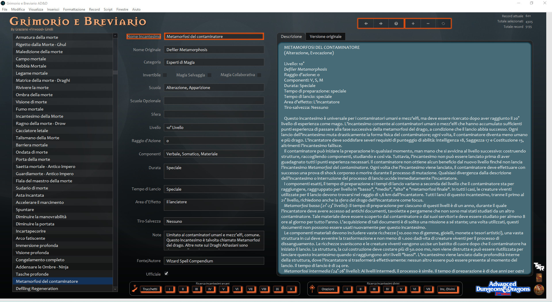Click the Fonte/Autore input field

tap(214, 261)
